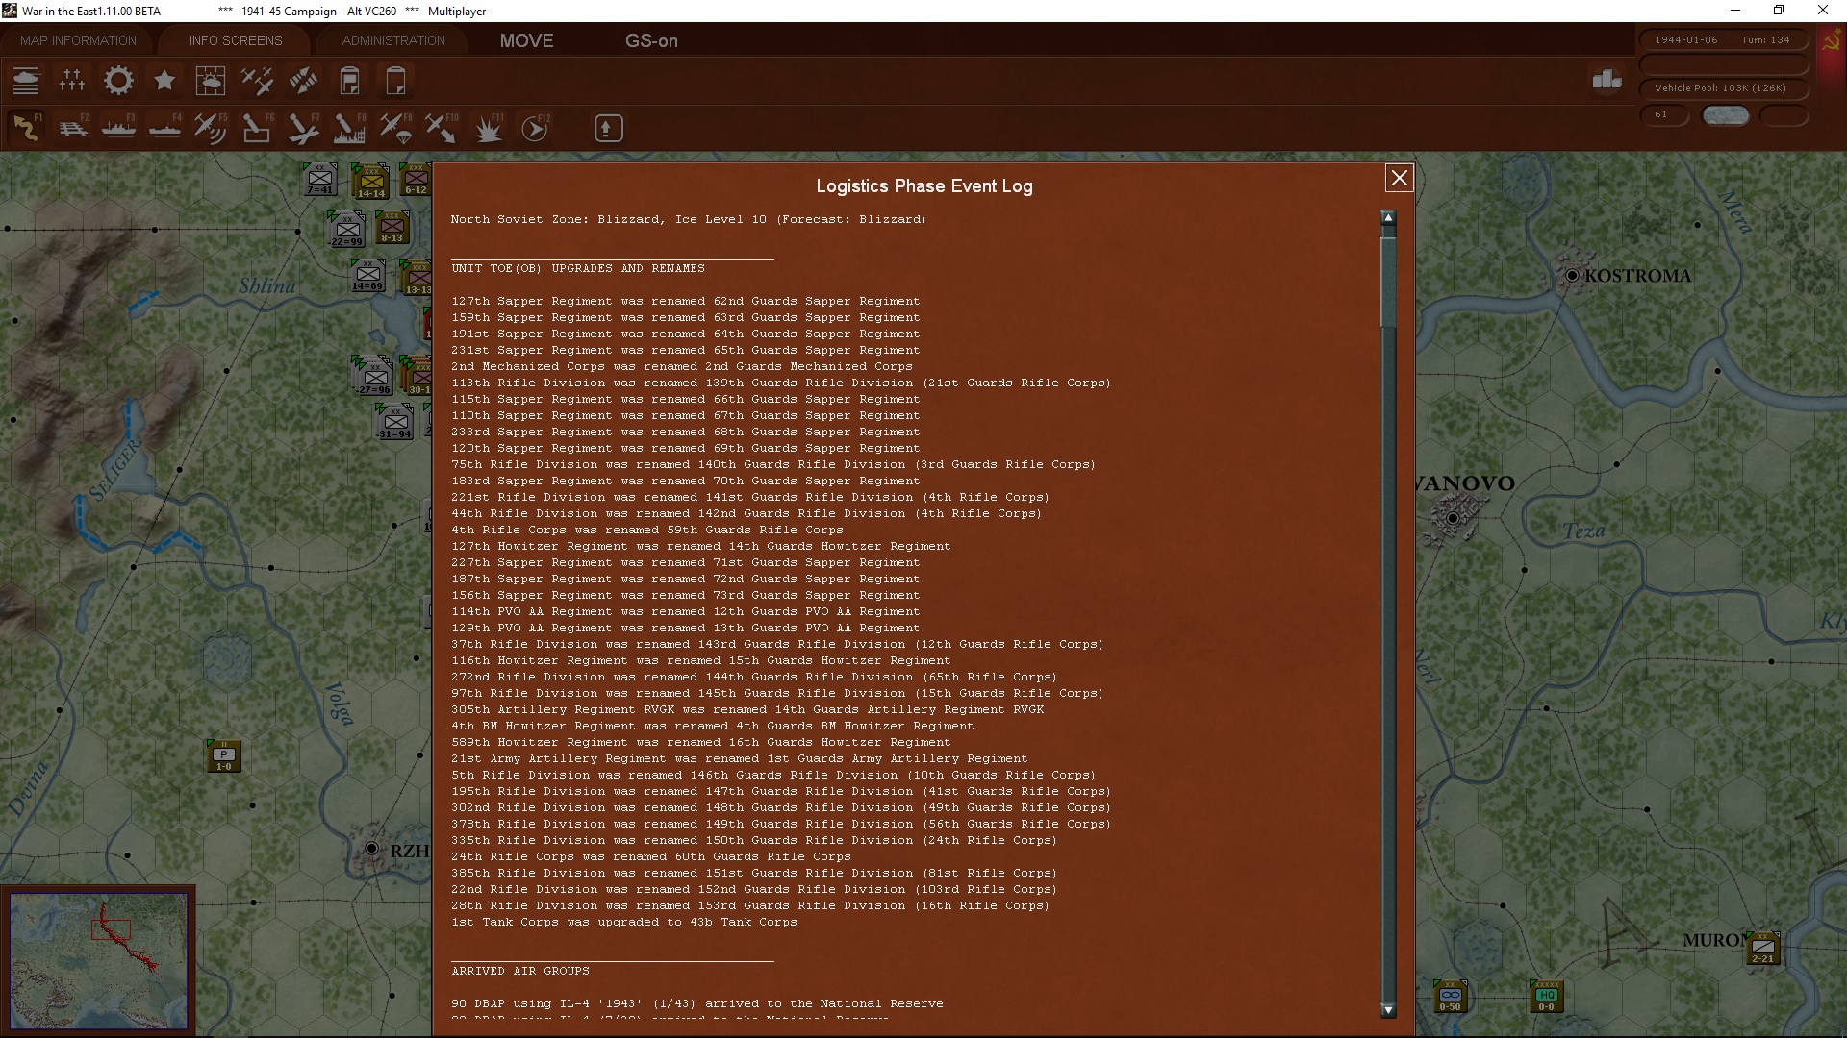
Task: Open the production gear icon
Action: click(x=118, y=81)
